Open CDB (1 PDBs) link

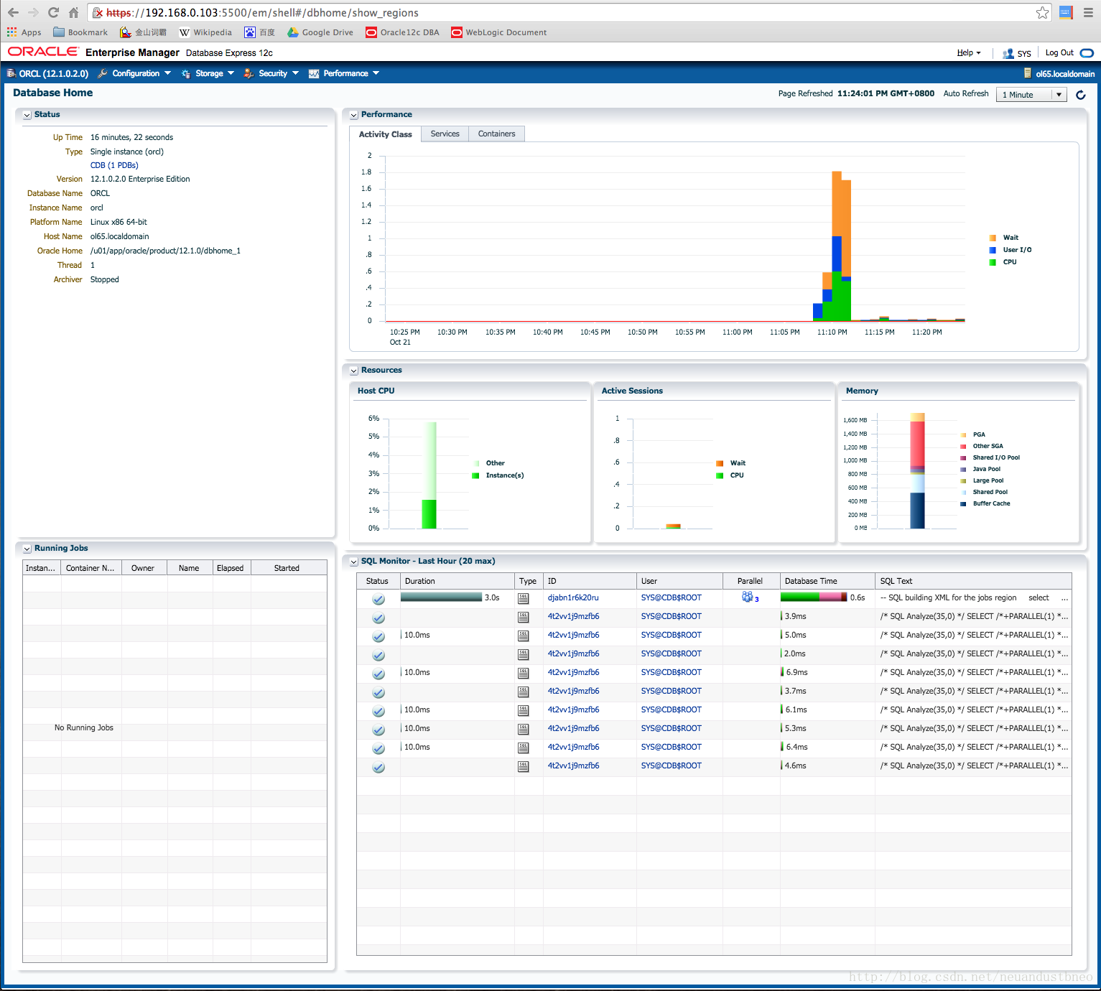pos(114,165)
